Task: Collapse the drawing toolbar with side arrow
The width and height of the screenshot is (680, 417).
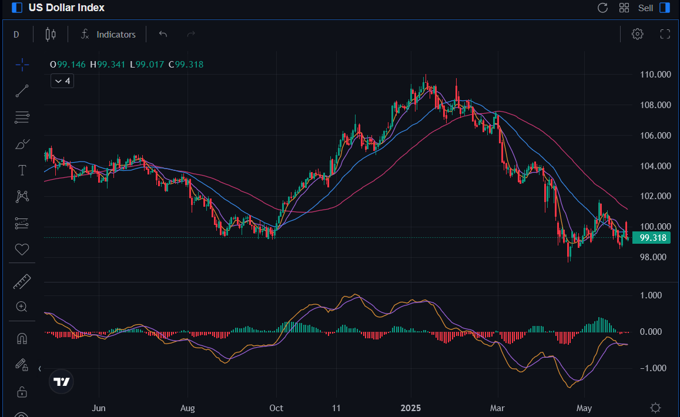Action: pyautogui.click(x=39, y=369)
